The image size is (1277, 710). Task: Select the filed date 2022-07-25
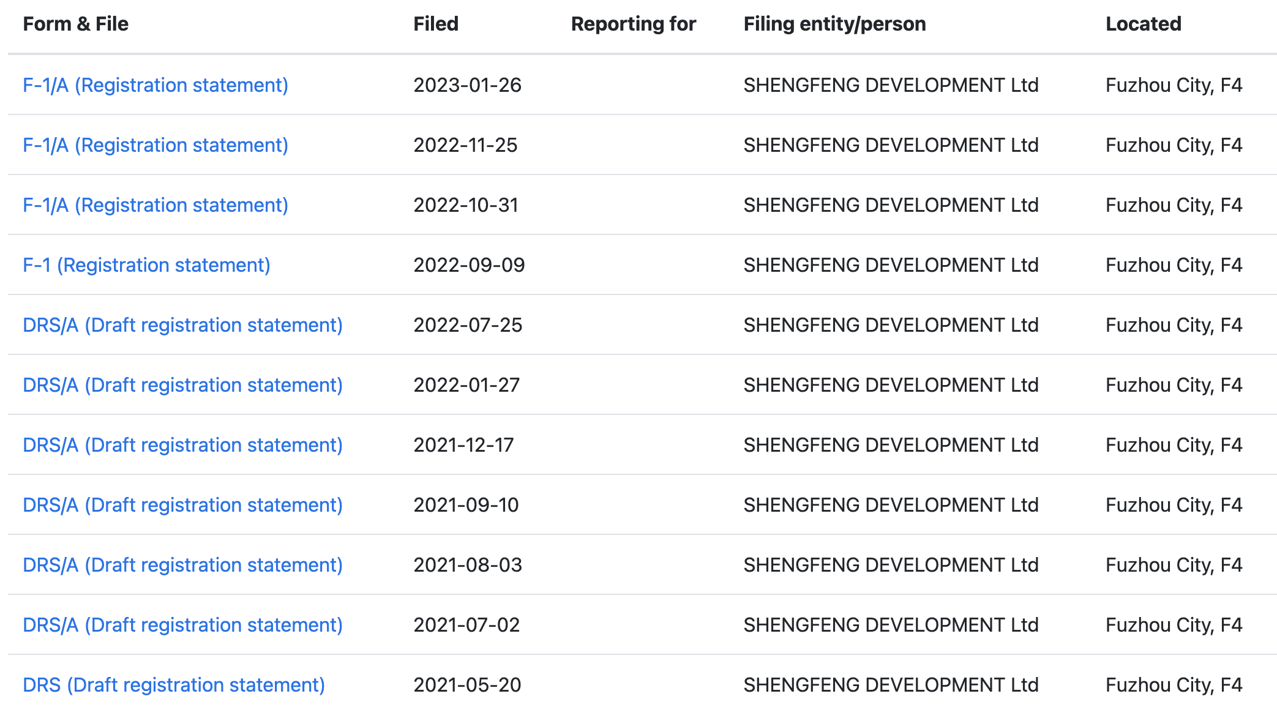coord(468,325)
